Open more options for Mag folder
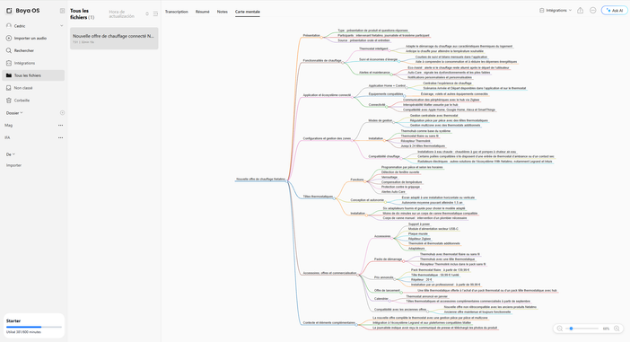The width and height of the screenshot is (630, 342). tap(61, 126)
